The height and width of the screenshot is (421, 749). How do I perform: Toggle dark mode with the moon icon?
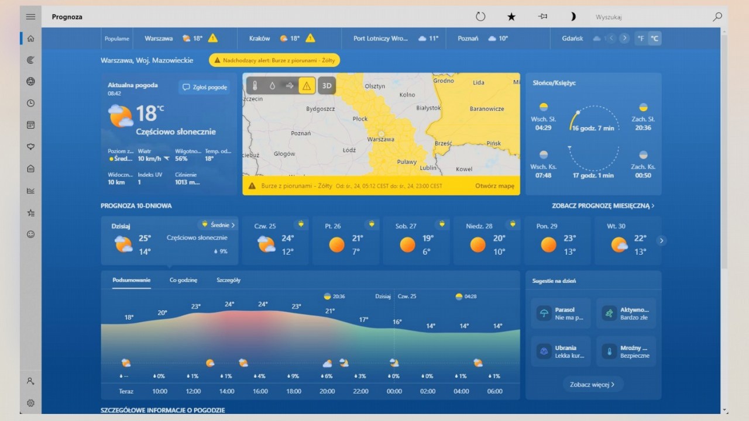(x=573, y=17)
